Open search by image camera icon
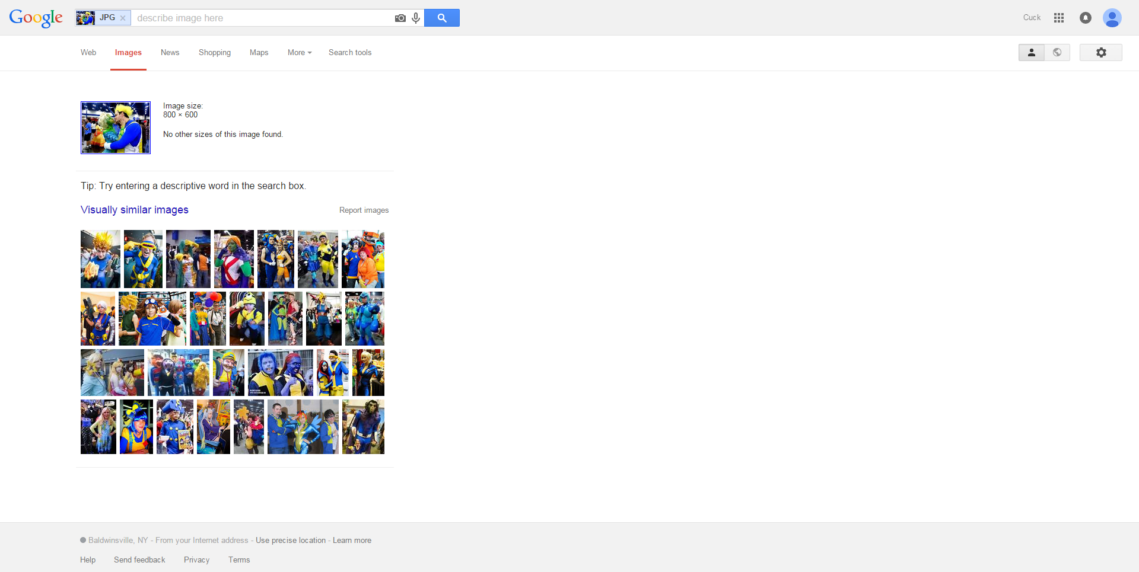Screen dimensions: 1139x572 (400, 18)
